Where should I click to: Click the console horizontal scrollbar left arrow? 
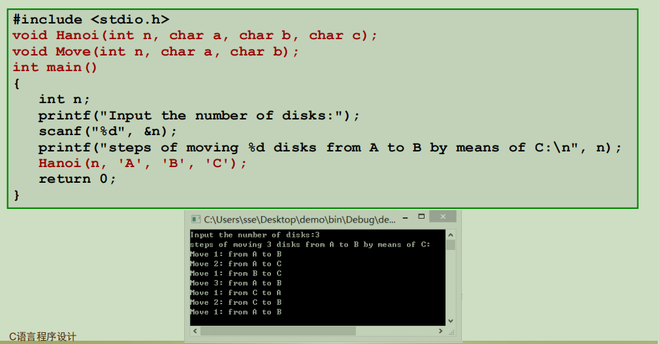pos(195,331)
